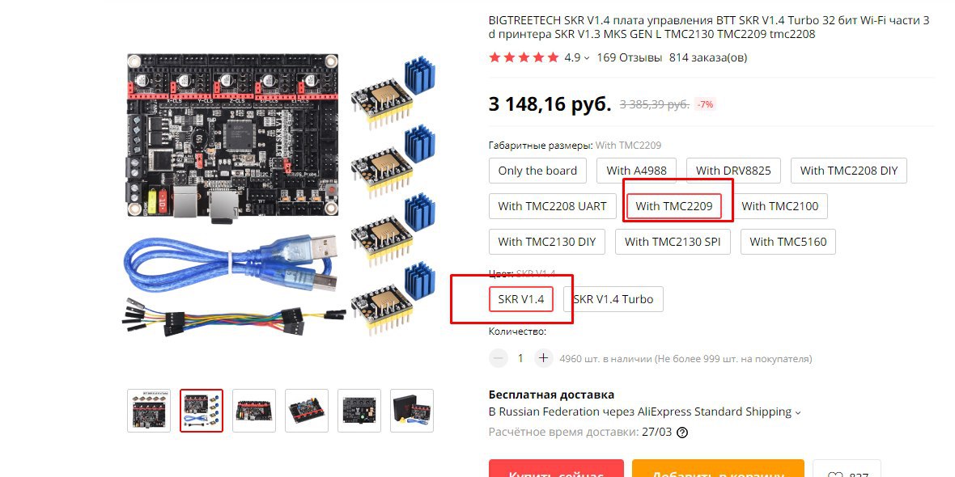This screenshot has width=955, height=477.
Task: Choose the Only the board option
Action: pos(537,171)
